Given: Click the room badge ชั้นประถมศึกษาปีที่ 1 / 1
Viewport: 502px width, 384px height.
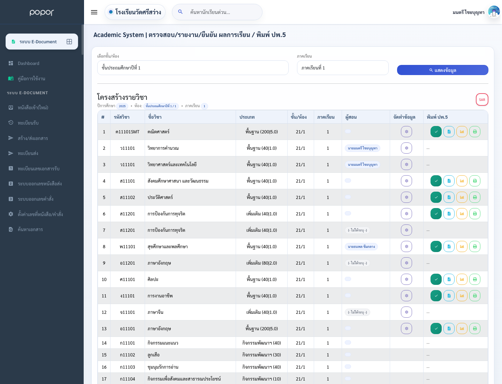Looking at the screenshot, I should point(161,106).
